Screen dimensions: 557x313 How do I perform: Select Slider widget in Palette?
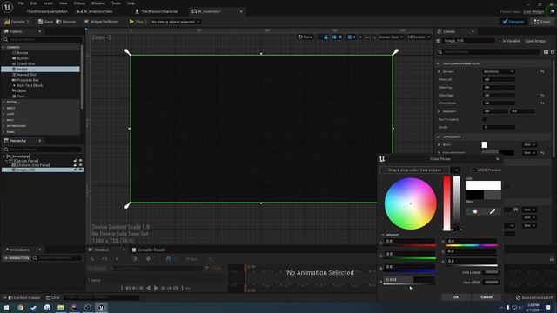pos(21,90)
